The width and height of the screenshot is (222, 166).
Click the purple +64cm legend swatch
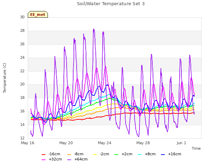point(69,160)
